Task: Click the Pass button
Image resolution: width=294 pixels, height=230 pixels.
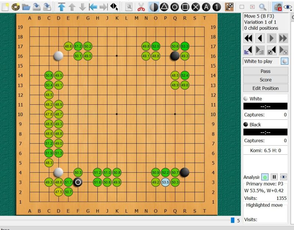Action: (265, 71)
